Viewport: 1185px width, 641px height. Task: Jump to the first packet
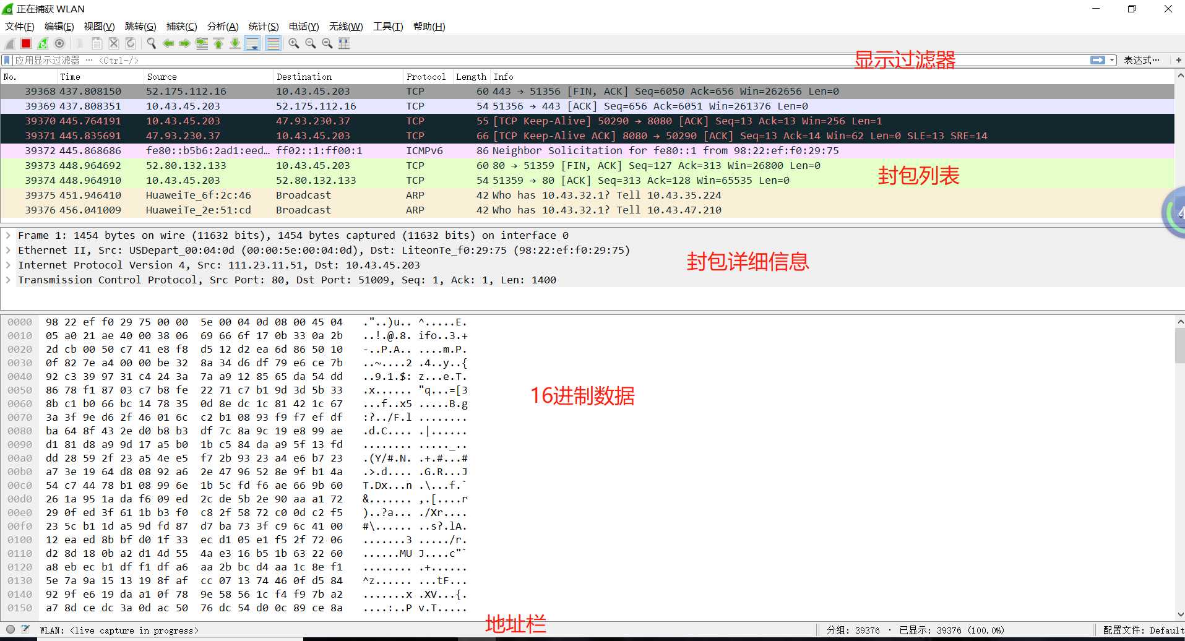(x=218, y=43)
